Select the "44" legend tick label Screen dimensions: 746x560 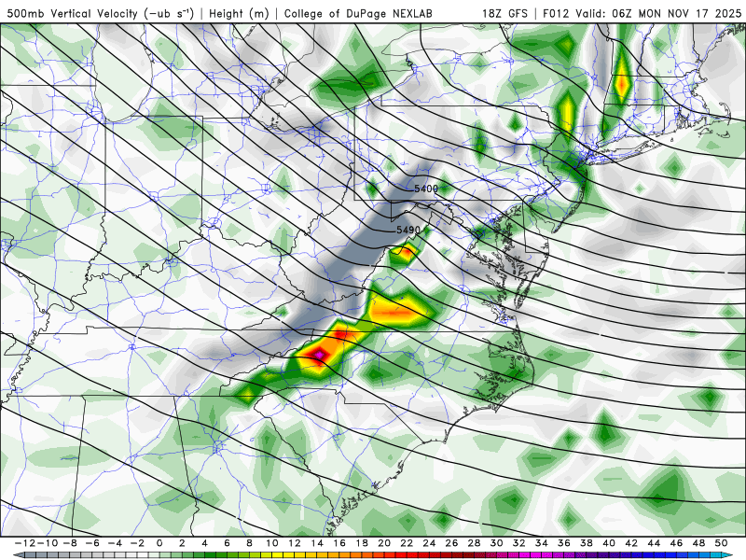tap(654, 543)
